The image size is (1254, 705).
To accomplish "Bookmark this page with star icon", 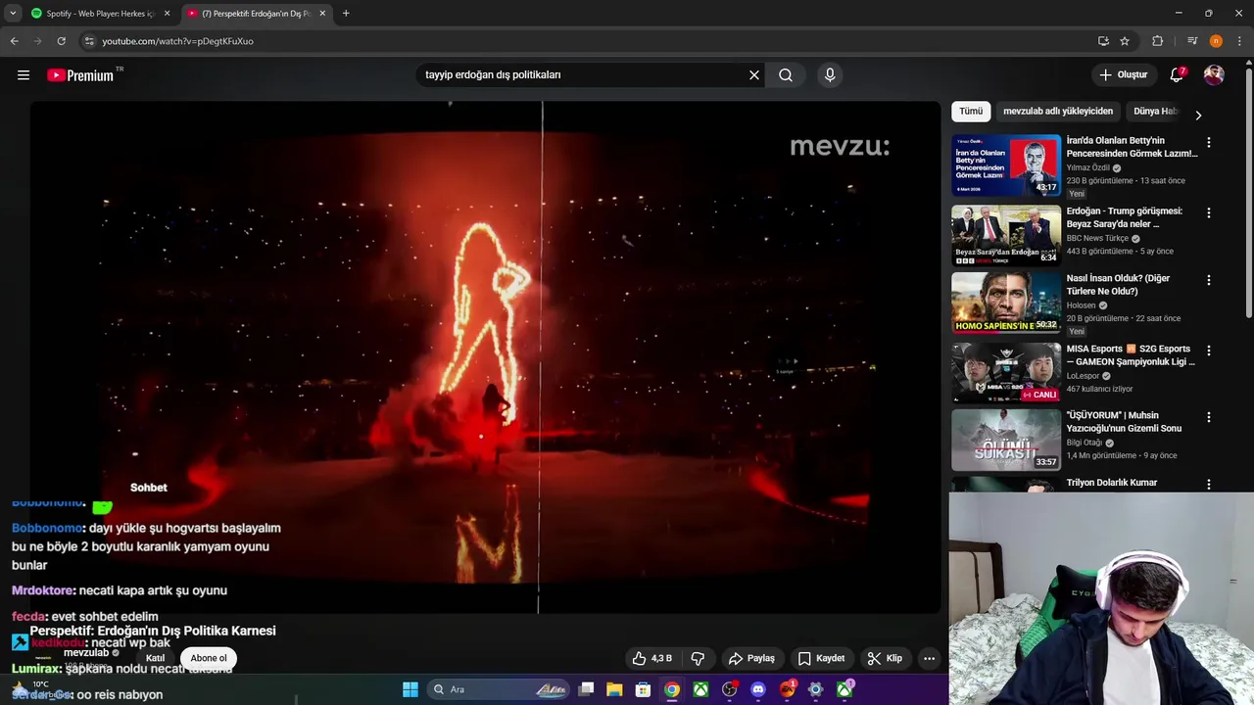I will [x=1125, y=41].
